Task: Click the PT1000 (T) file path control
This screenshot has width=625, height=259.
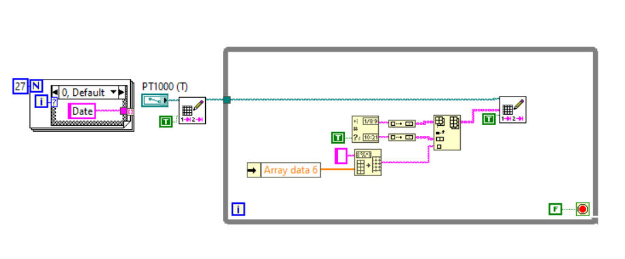Action: tap(155, 100)
